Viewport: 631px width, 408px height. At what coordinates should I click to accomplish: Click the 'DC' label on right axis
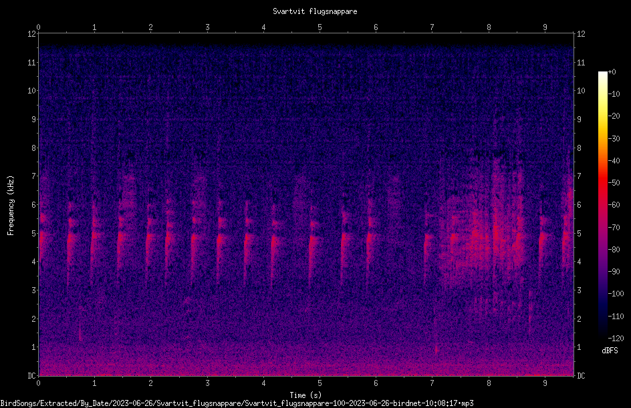pos(581,375)
